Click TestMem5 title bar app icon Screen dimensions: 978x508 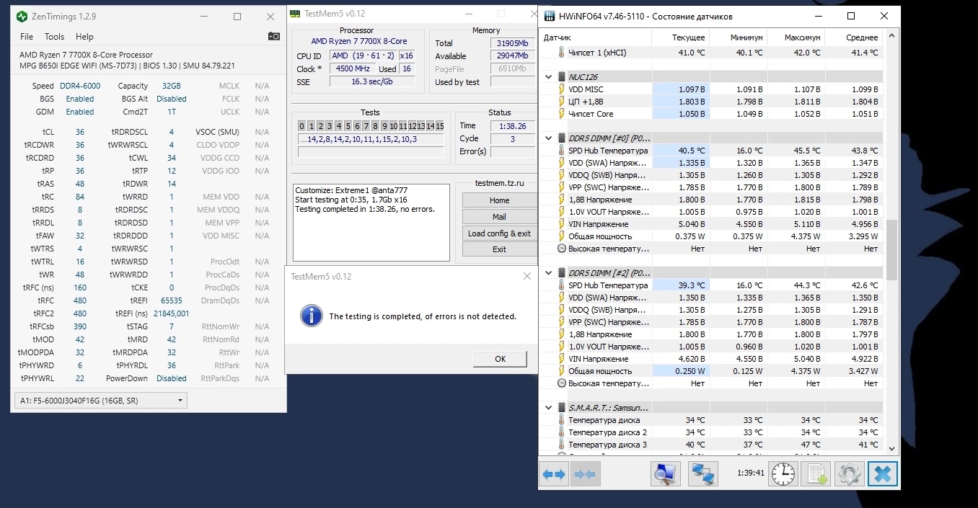tap(295, 14)
